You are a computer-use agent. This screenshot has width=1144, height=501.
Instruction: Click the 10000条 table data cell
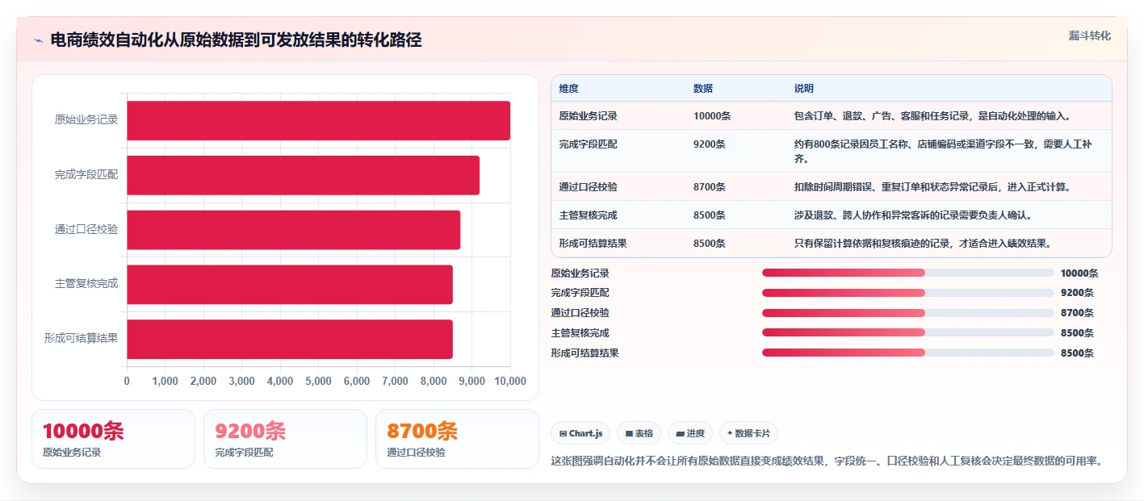coord(711,116)
